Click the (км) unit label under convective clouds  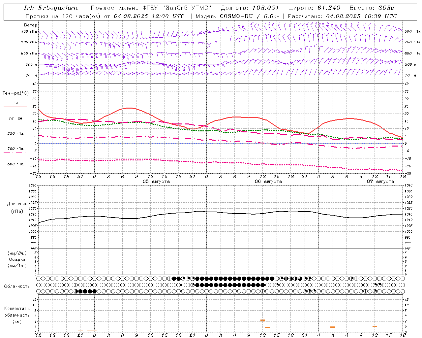17,321
